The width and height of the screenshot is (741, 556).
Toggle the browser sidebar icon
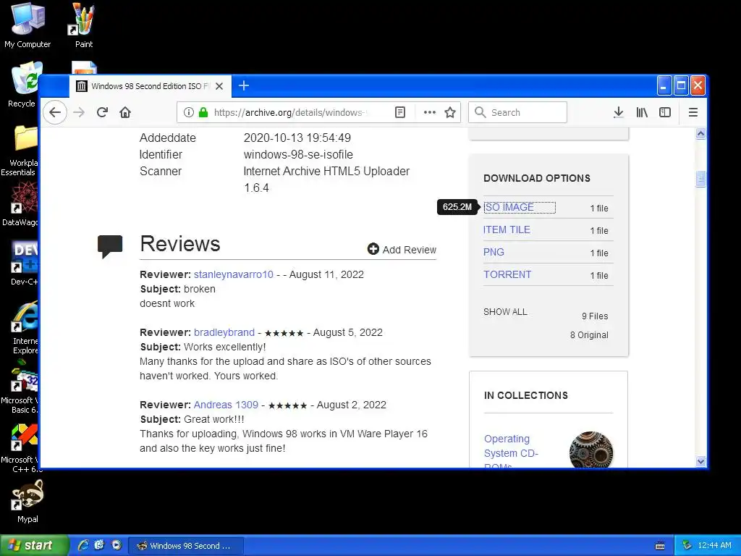665,112
